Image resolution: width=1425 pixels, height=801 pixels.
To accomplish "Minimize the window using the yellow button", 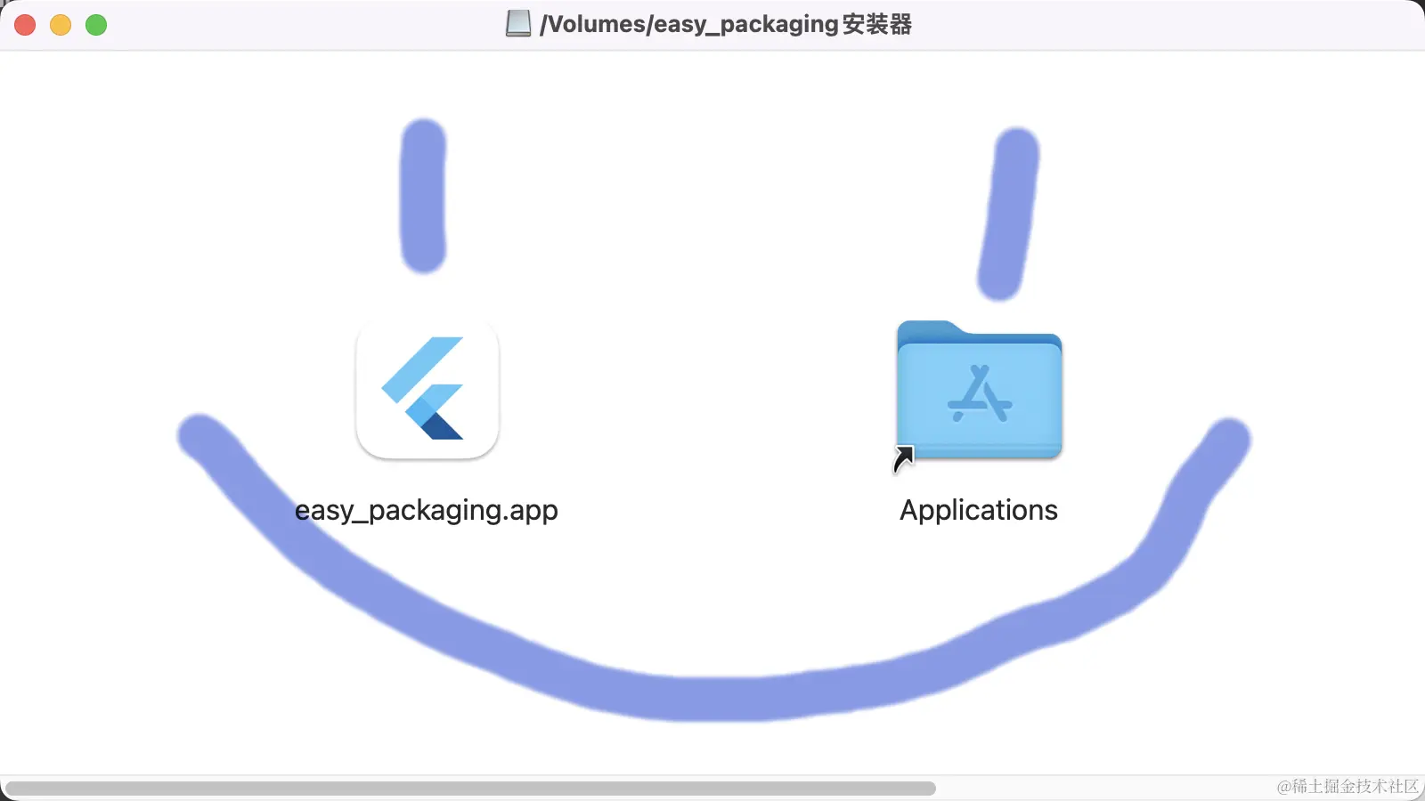I will coord(61,25).
